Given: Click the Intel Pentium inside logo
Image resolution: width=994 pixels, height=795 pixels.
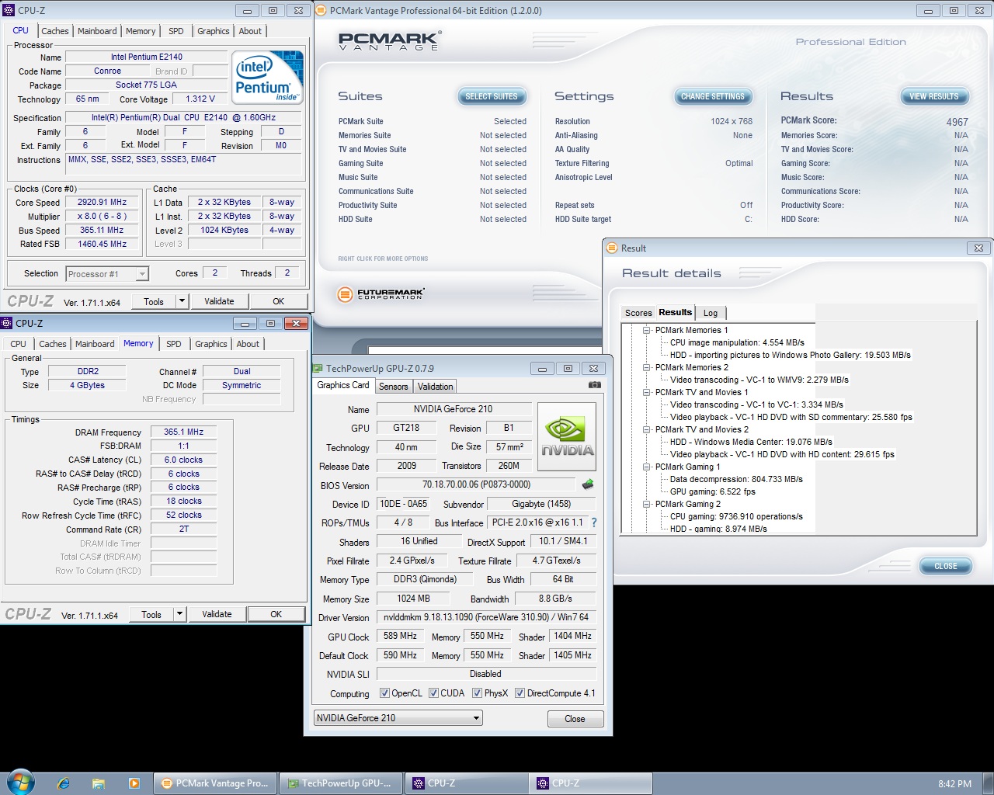Looking at the screenshot, I should point(268,78).
